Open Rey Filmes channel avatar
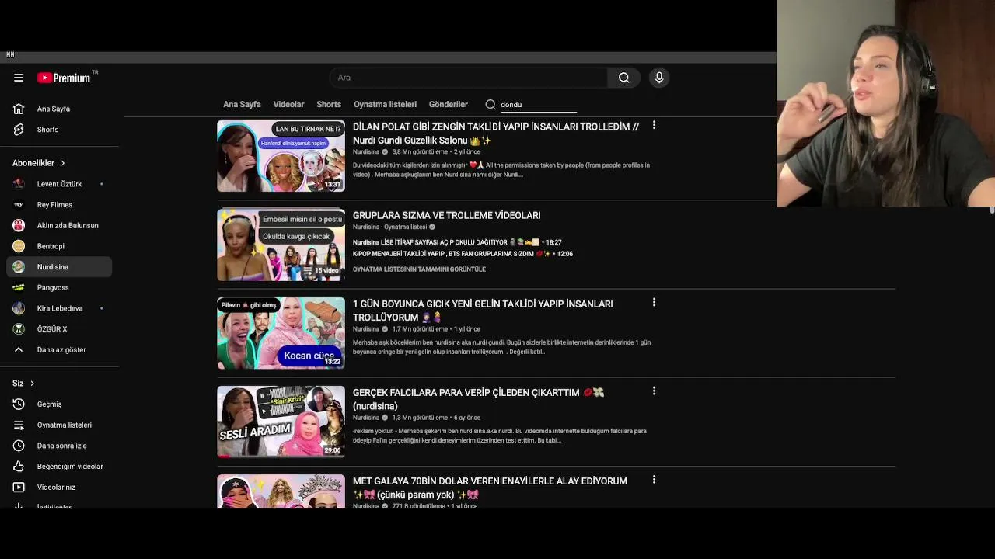 (19, 205)
